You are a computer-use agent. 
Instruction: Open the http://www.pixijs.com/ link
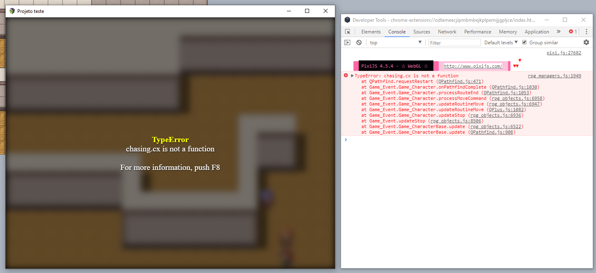pyautogui.click(x=473, y=66)
